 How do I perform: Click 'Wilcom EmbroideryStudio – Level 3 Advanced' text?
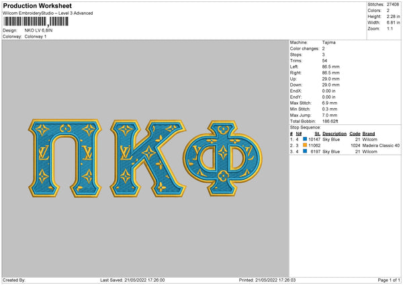click(x=48, y=13)
